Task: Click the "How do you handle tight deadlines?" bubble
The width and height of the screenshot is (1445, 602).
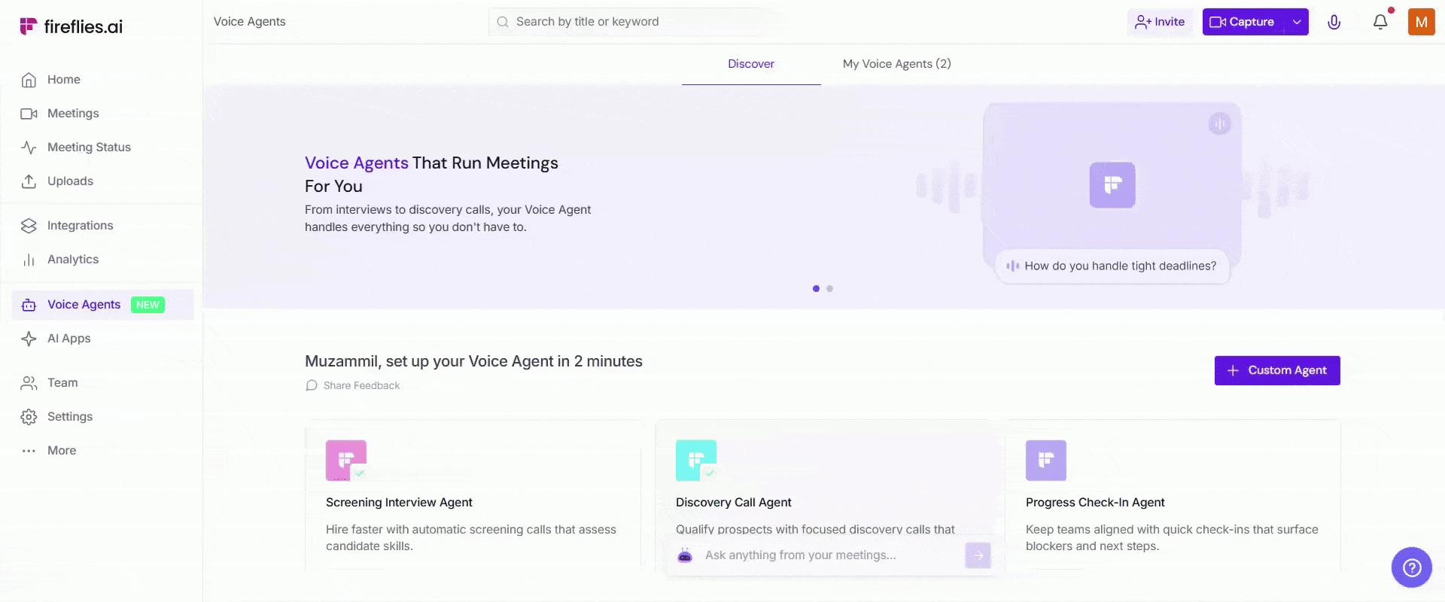Action: pyautogui.click(x=1112, y=266)
